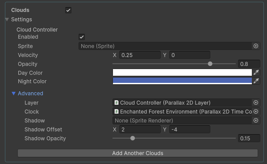Open the object picker for the Layer field

tap(256, 102)
